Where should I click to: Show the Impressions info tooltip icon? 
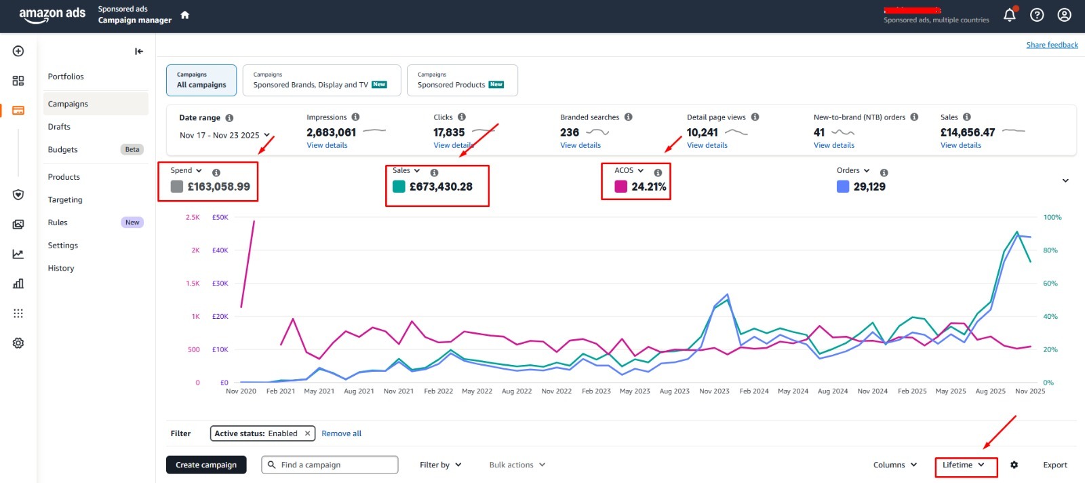tap(355, 117)
